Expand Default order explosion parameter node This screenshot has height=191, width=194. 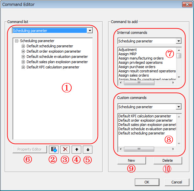tap(23, 51)
